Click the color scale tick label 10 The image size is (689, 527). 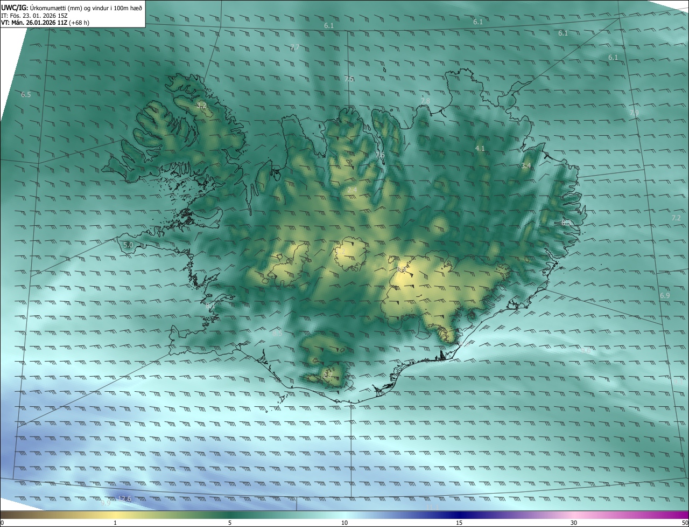click(344, 523)
